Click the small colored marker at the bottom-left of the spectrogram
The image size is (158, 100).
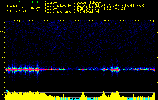(x=7, y=91)
